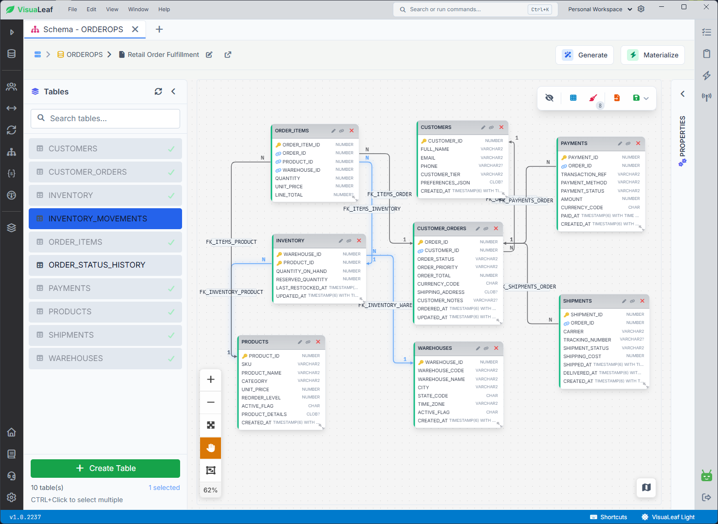
Task: Refresh the Tables list
Action: click(x=158, y=91)
